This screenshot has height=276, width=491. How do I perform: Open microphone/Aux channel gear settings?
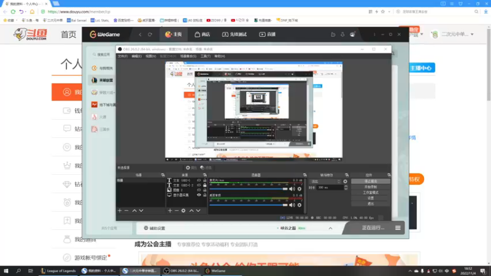point(300,189)
